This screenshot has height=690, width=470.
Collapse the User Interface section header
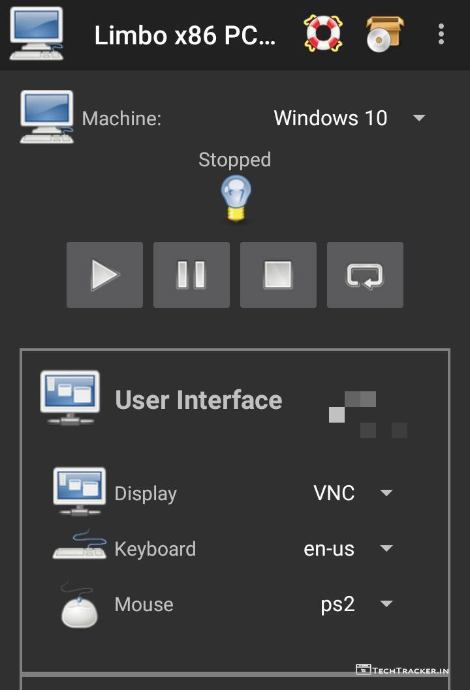coord(198,400)
